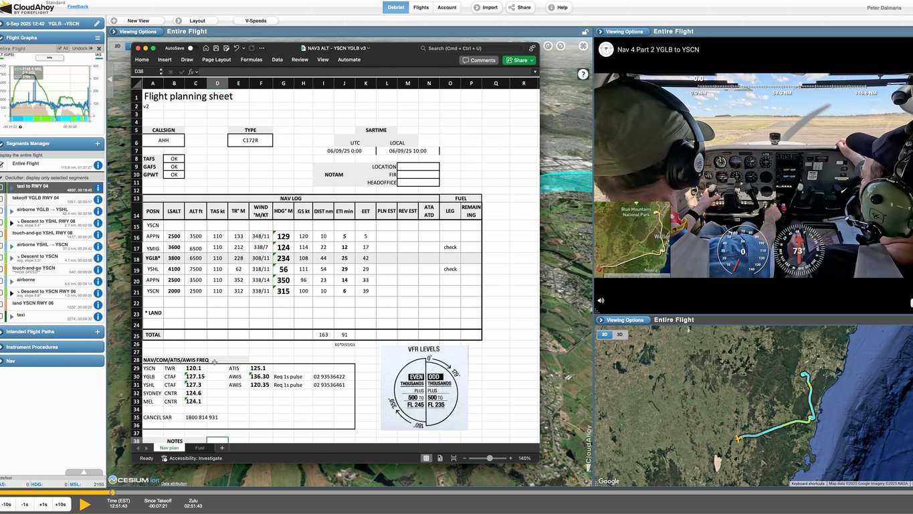Toggle the All checkbox in Flight Graphs
This screenshot has width=913, height=514.
[x=58, y=48]
